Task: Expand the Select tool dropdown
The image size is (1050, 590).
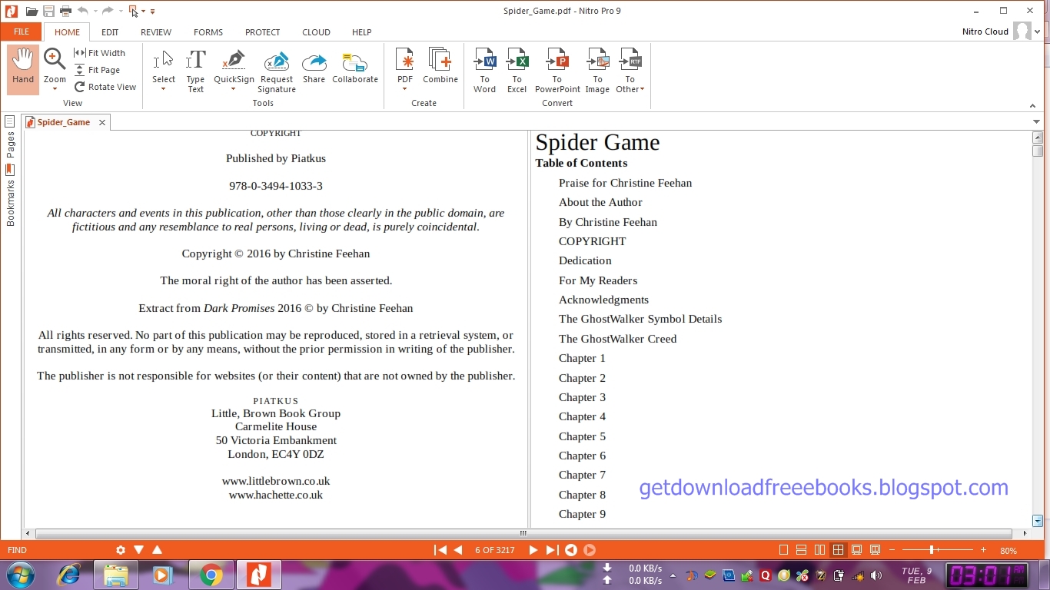Action: 163,89
